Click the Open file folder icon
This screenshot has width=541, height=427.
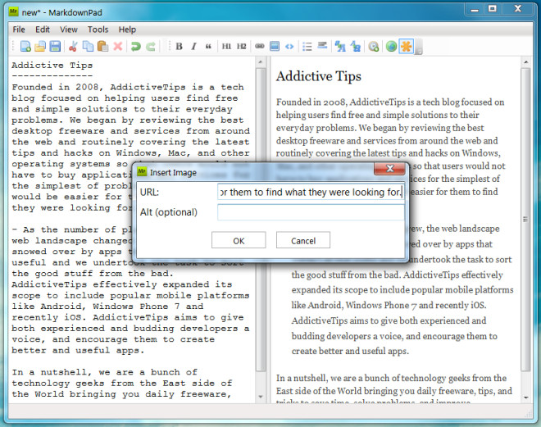click(40, 46)
